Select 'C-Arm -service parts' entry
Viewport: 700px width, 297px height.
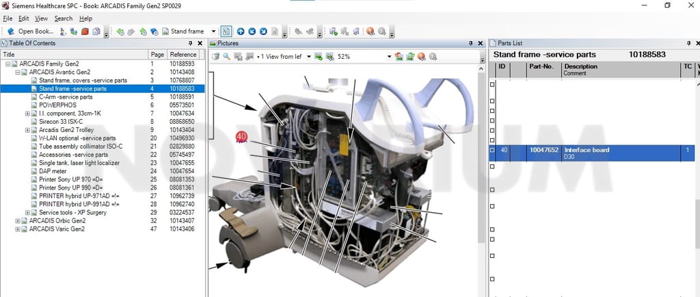66,97
